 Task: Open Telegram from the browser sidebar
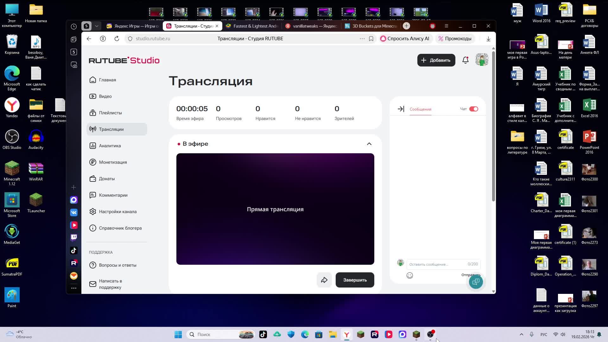(73, 199)
